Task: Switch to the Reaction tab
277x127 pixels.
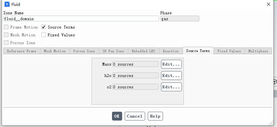Action: click(171, 51)
